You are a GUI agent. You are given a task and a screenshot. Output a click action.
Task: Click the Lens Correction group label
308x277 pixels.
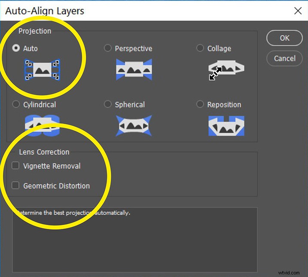point(44,152)
